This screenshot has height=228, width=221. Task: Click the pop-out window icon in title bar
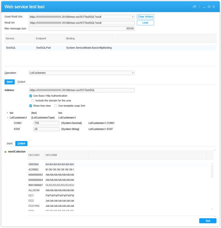point(194,7)
